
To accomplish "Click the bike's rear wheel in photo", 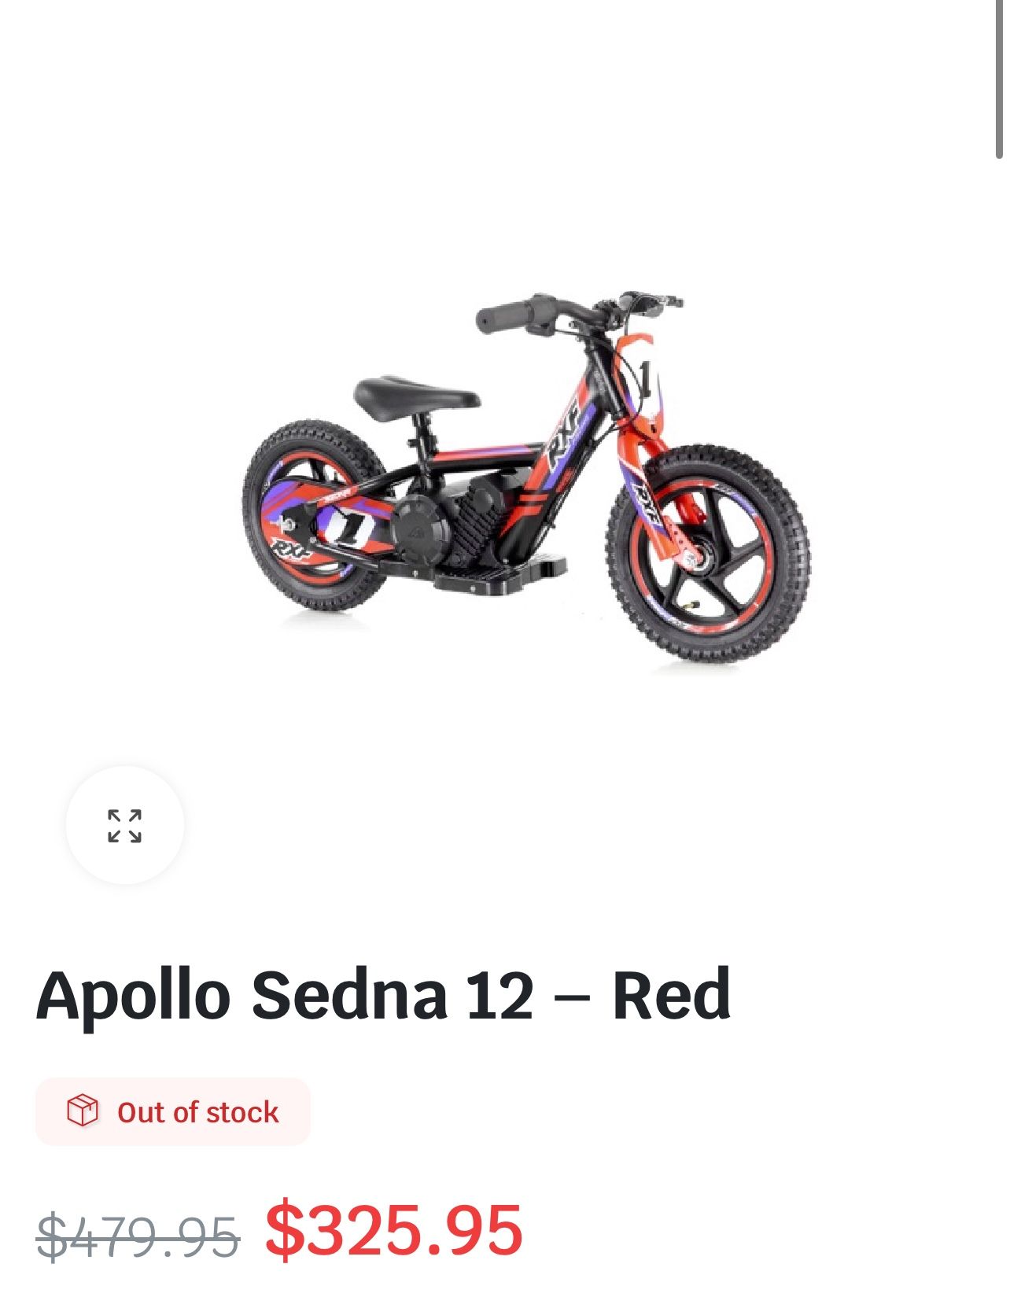I will pos(315,514).
